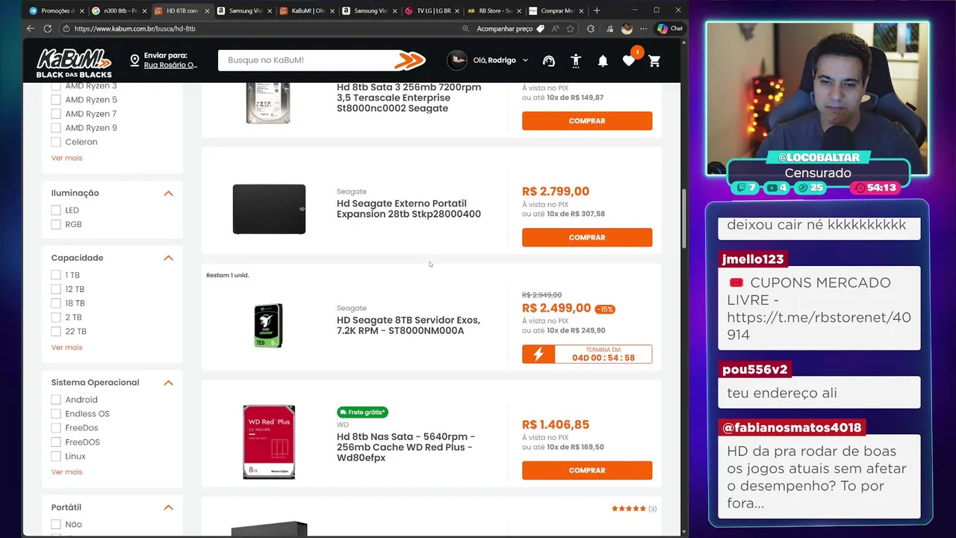Open the 'Olá, Rodrigo' account dropdown

coord(500,61)
